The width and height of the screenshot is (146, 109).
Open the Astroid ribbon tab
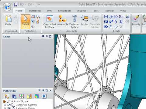(x=109, y=11)
